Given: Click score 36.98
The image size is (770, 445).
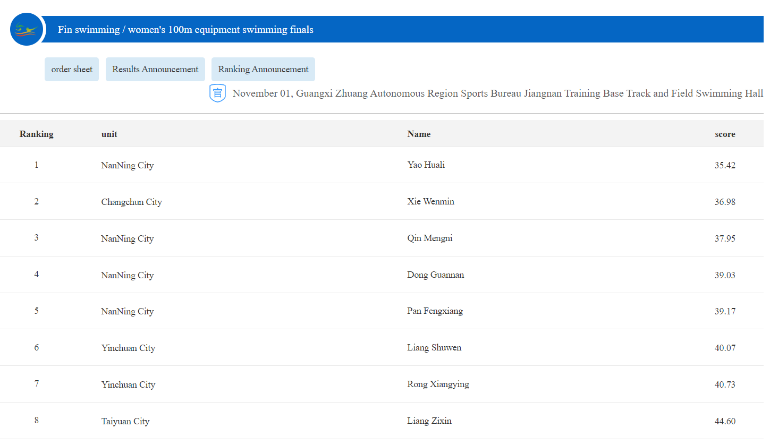Looking at the screenshot, I should [x=725, y=202].
